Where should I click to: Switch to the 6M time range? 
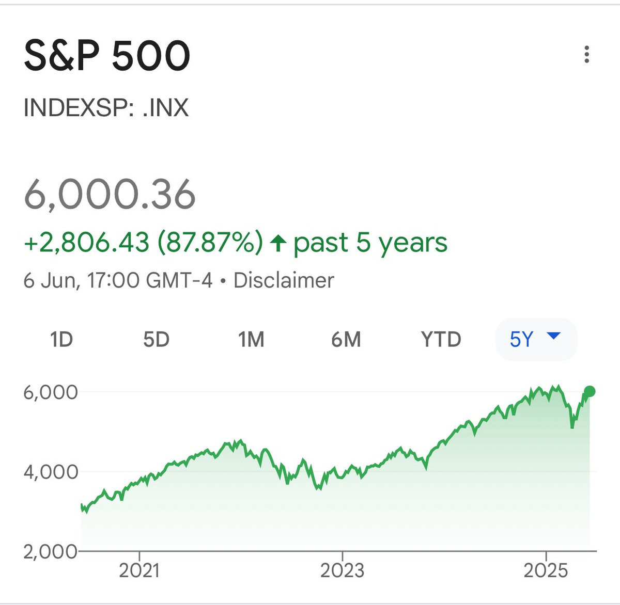coord(346,340)
